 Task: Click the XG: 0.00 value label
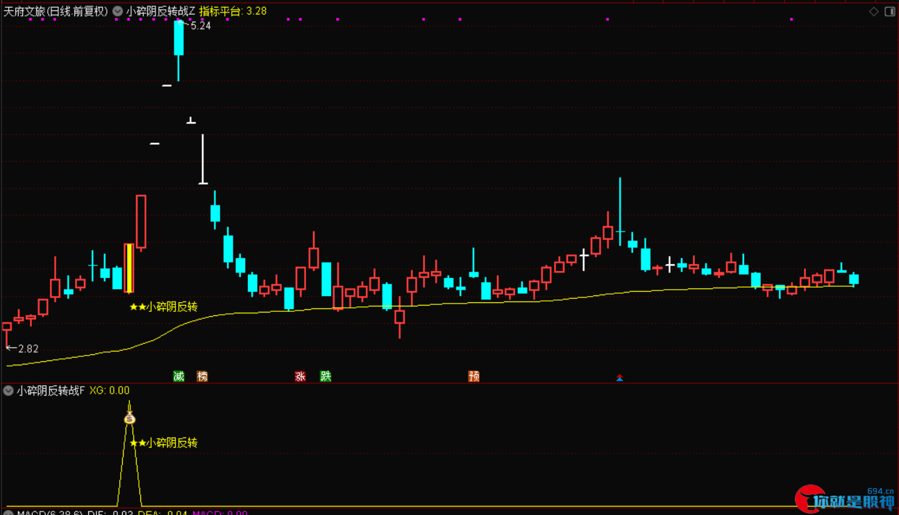pyautogui.click(x=110, y=391)
